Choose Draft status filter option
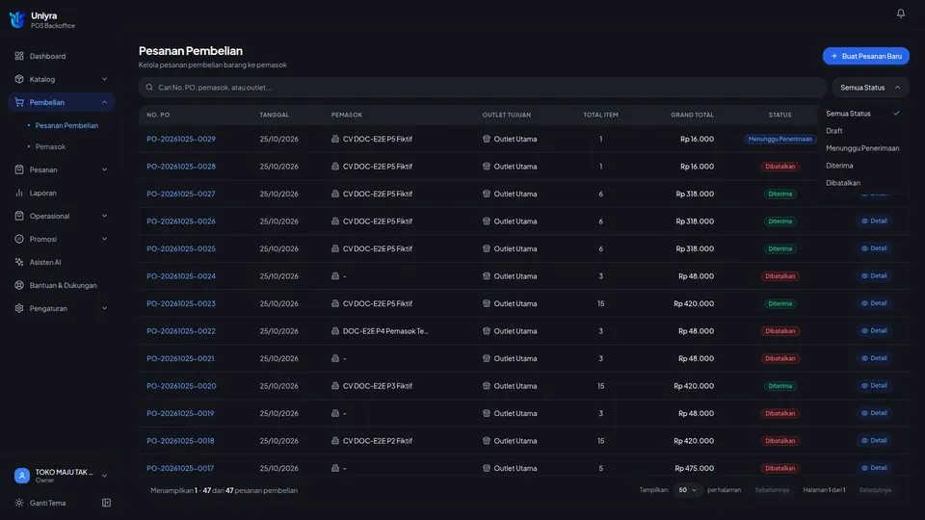 point(862,131)
